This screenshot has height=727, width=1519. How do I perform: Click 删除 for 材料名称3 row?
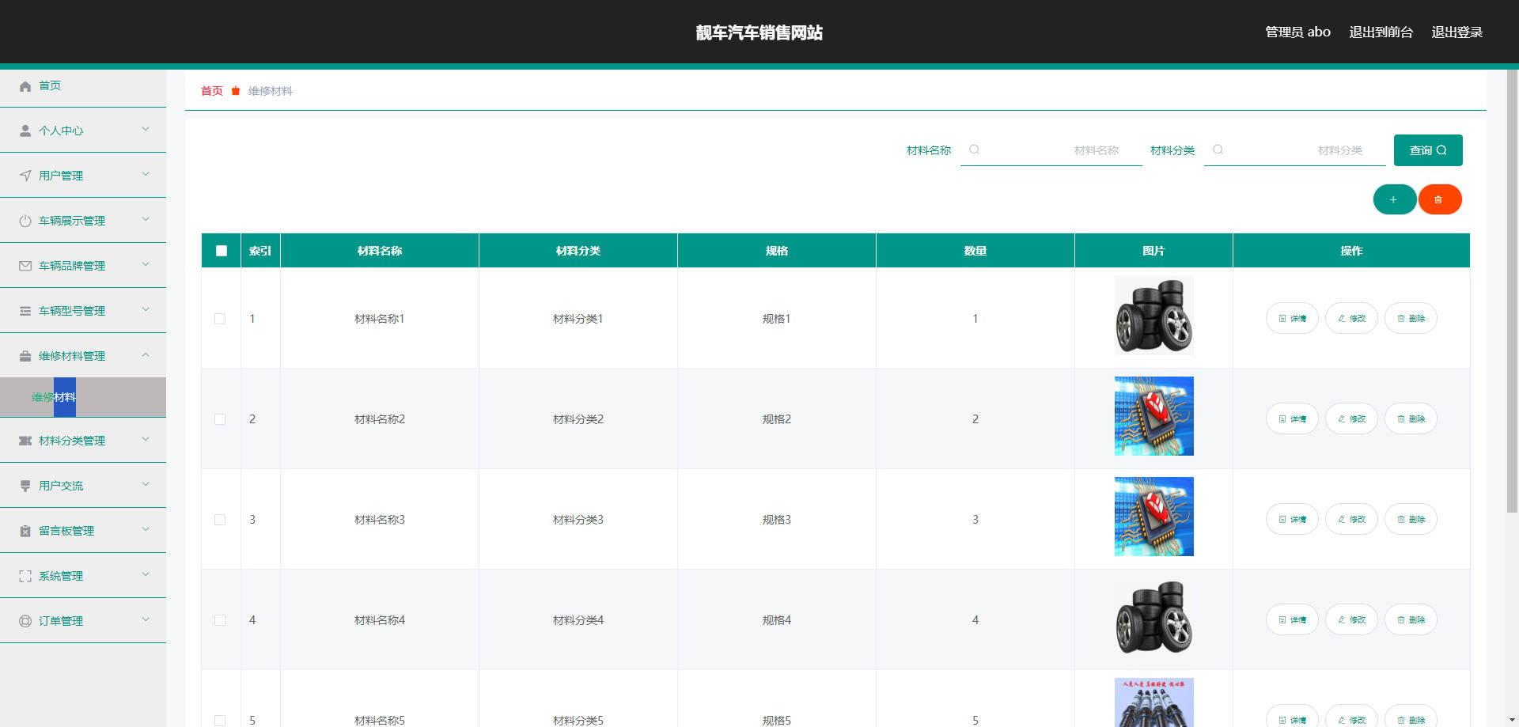[x=1411, y=520]
